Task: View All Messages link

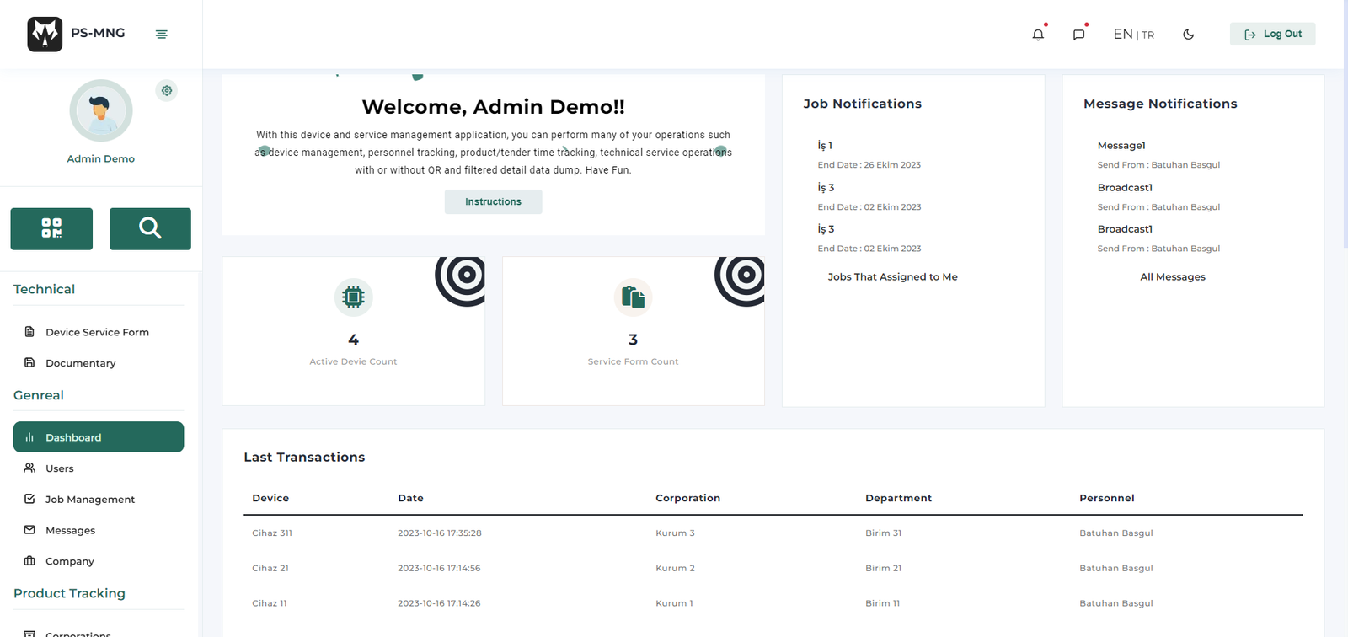Action: point(1172,277)
